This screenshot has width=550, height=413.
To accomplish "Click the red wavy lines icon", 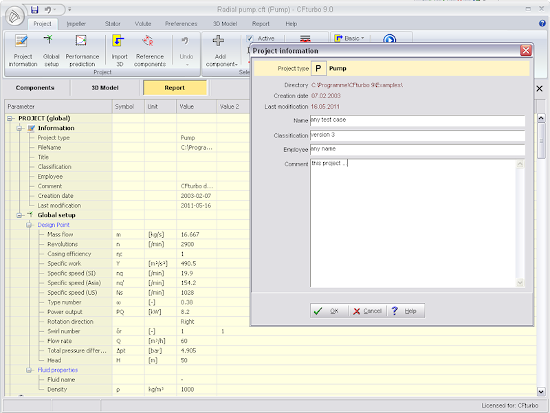I will pos(305,38).
